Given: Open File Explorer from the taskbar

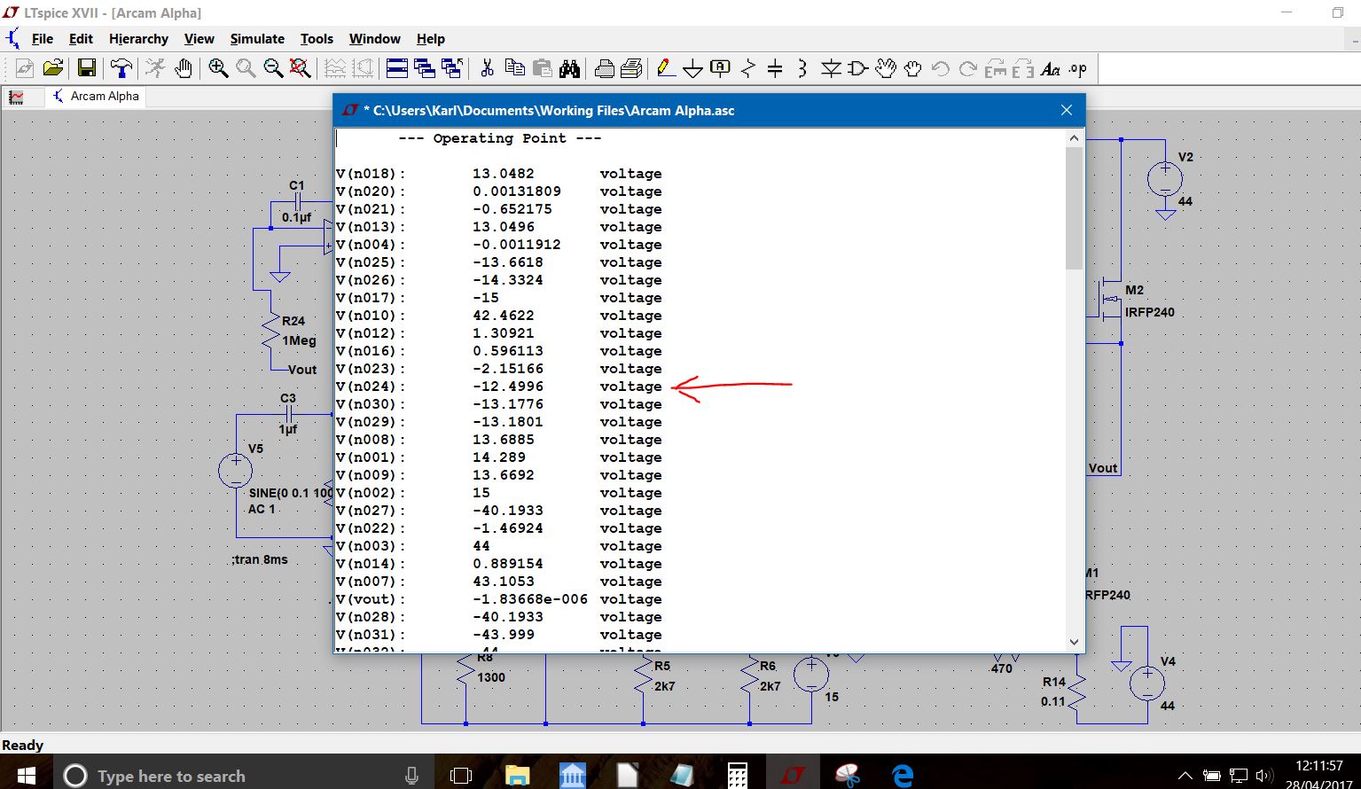Looking at the screenshot, I should pos(517,776).
